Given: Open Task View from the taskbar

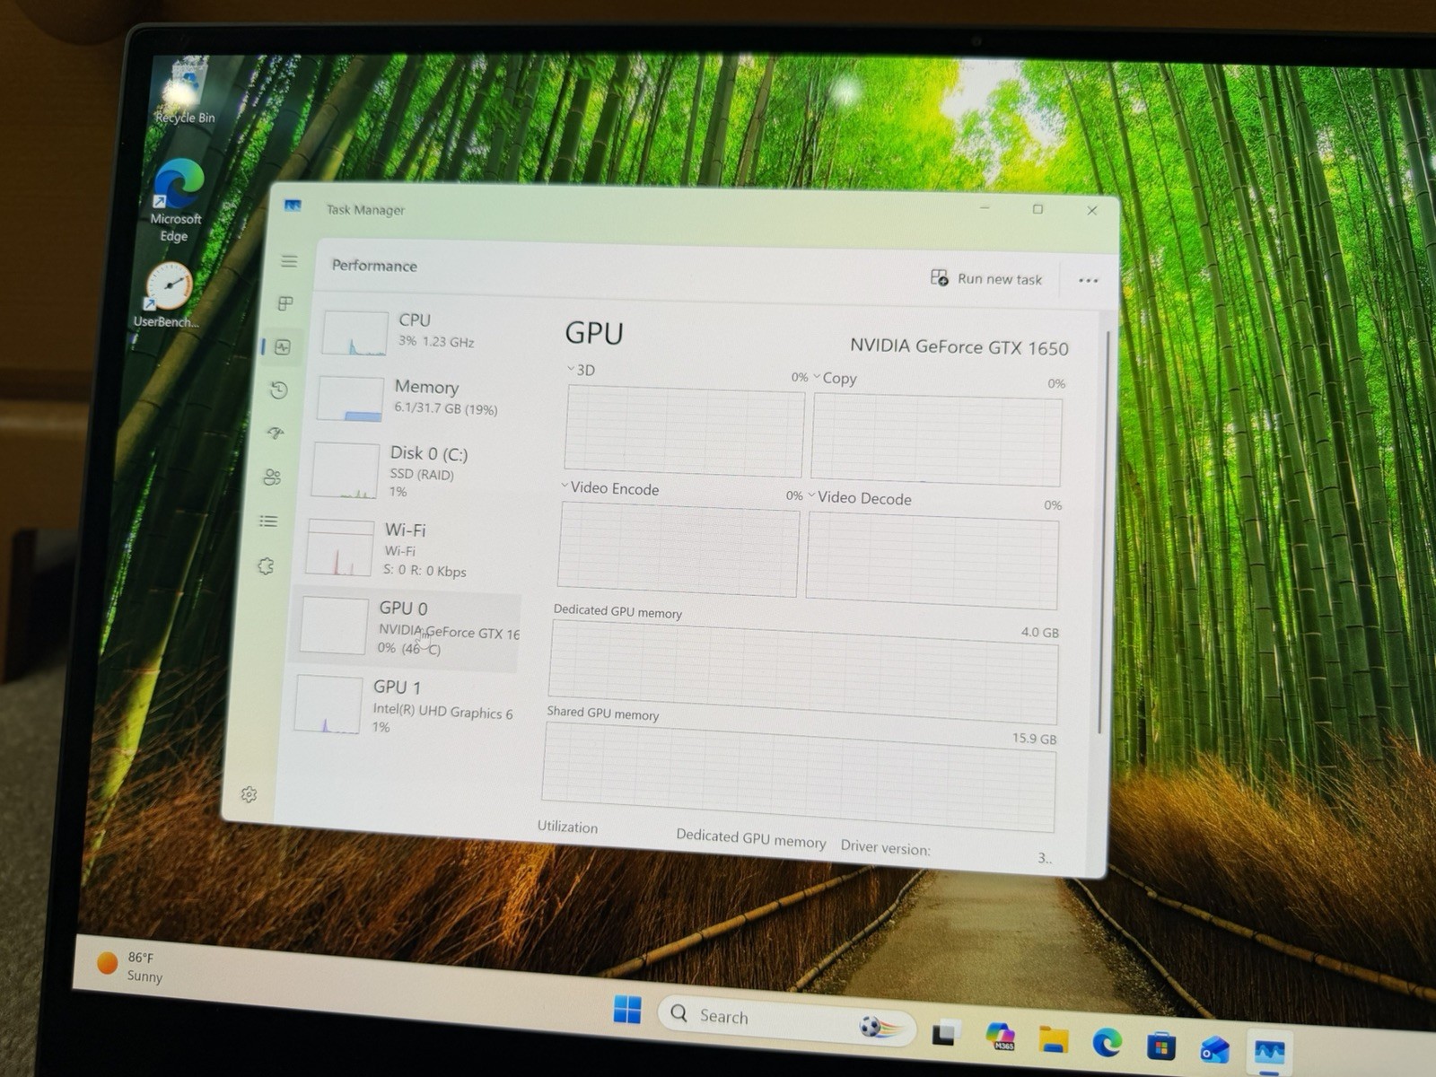Looking at the screenshot, I should click(946, 1033).
